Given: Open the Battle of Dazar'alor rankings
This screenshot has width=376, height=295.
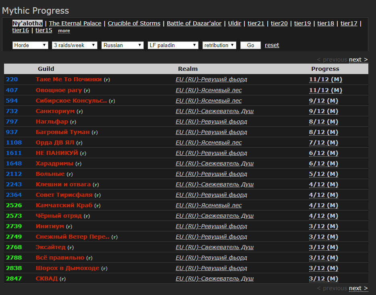Looking at the screenshot, I should click(194, 23).
